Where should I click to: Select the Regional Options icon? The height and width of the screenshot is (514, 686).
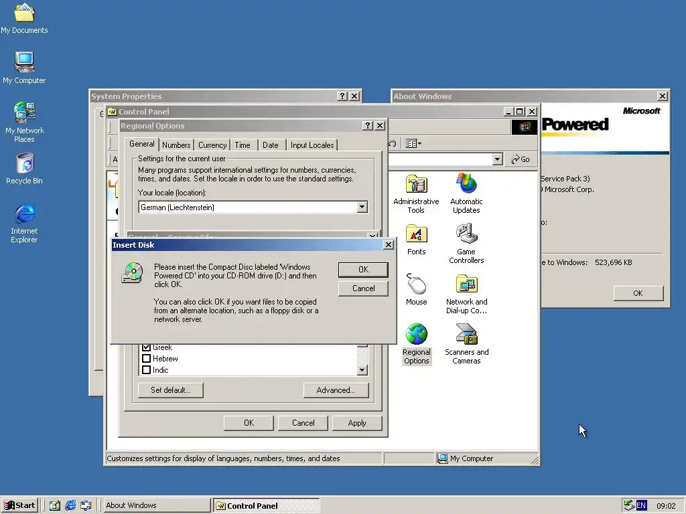(416, 344)
